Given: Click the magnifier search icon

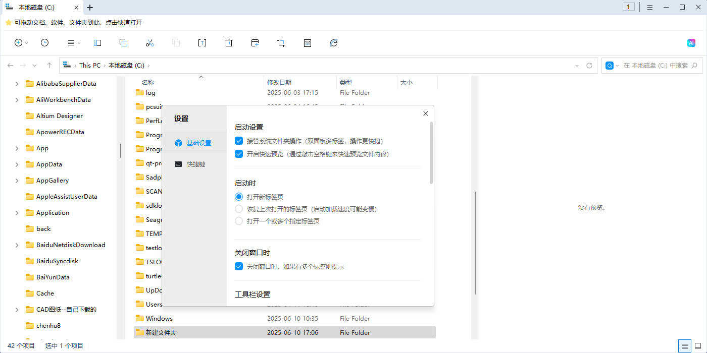Looking at the screenshot, I should (694, 66).
